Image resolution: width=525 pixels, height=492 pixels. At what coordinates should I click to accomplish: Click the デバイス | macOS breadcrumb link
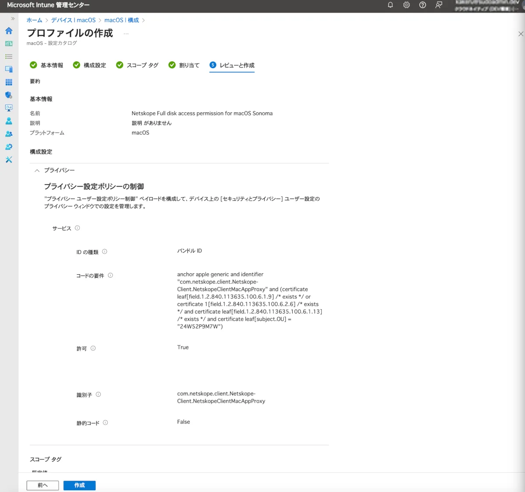pyautogui.click(x=73, y=20)
